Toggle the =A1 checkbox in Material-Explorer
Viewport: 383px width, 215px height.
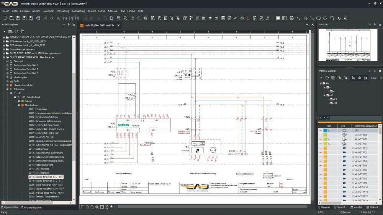[x=328, y=95]
